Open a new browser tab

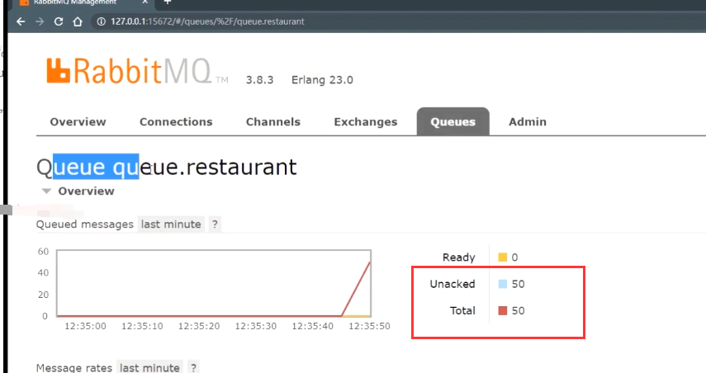(x=167, y=2)
